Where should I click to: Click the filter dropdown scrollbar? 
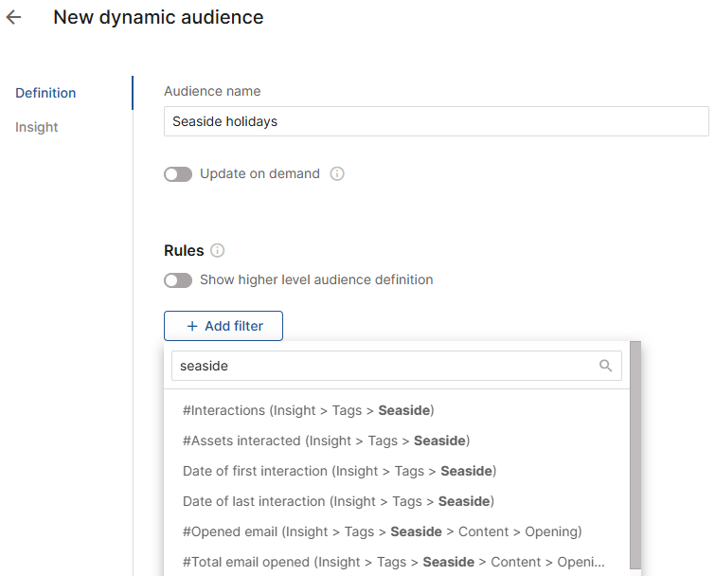coord(635,455)
